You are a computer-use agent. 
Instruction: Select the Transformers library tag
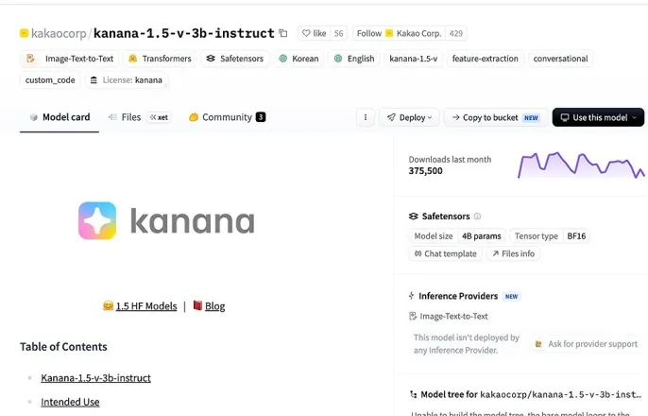coord(160,59)
